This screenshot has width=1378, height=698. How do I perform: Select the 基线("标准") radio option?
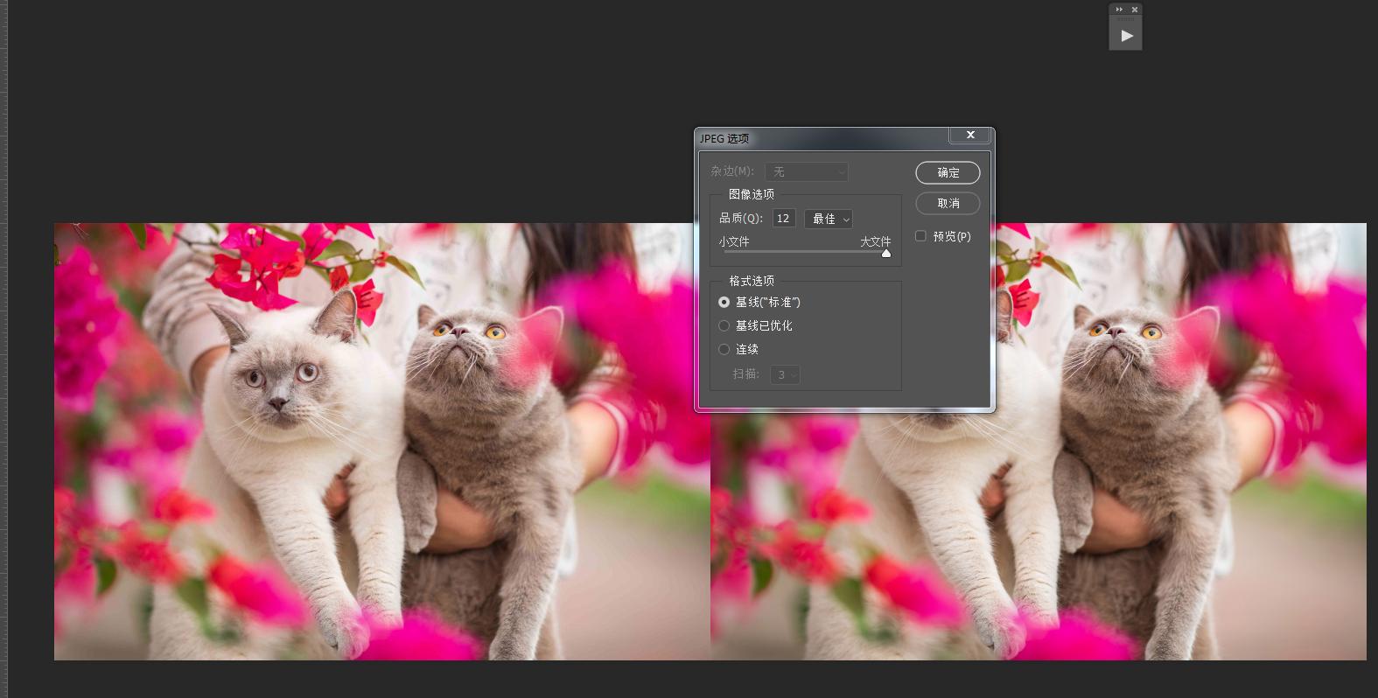[x=724, y=302]
